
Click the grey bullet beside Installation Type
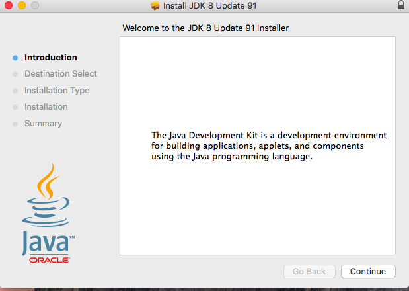click(x=15, y=91)
